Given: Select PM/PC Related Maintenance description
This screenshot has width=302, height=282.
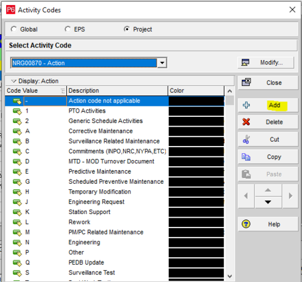Looking at the screenshot, I should click(x=106, y=232).
